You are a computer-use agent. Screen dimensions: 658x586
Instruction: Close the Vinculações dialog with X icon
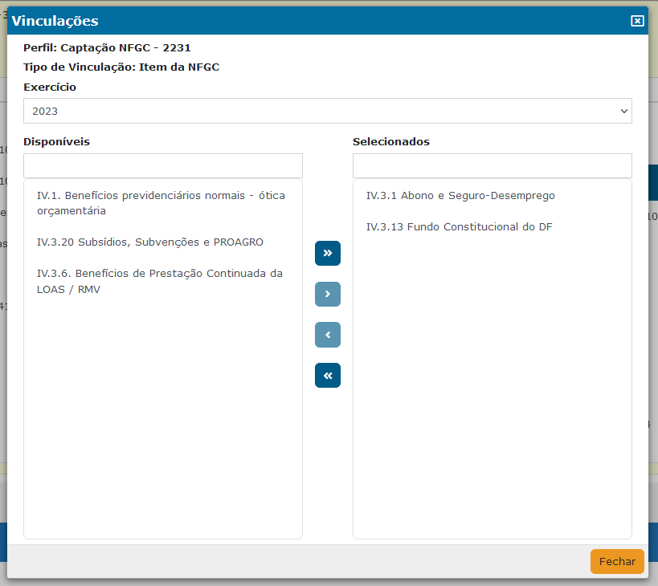tap(637, 21)
